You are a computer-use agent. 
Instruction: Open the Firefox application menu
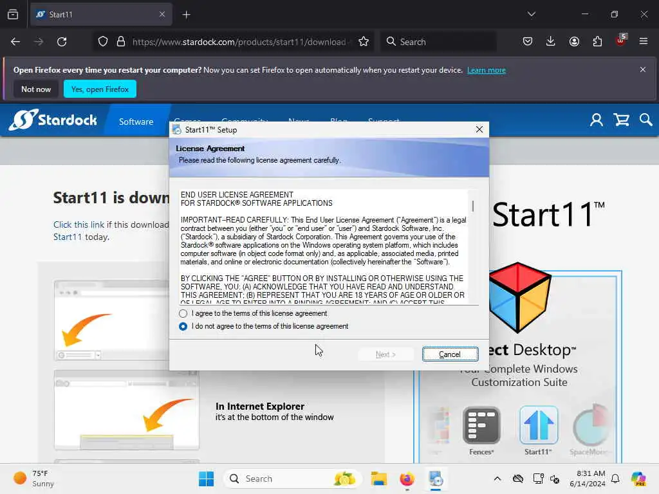(x=644, y=41)
